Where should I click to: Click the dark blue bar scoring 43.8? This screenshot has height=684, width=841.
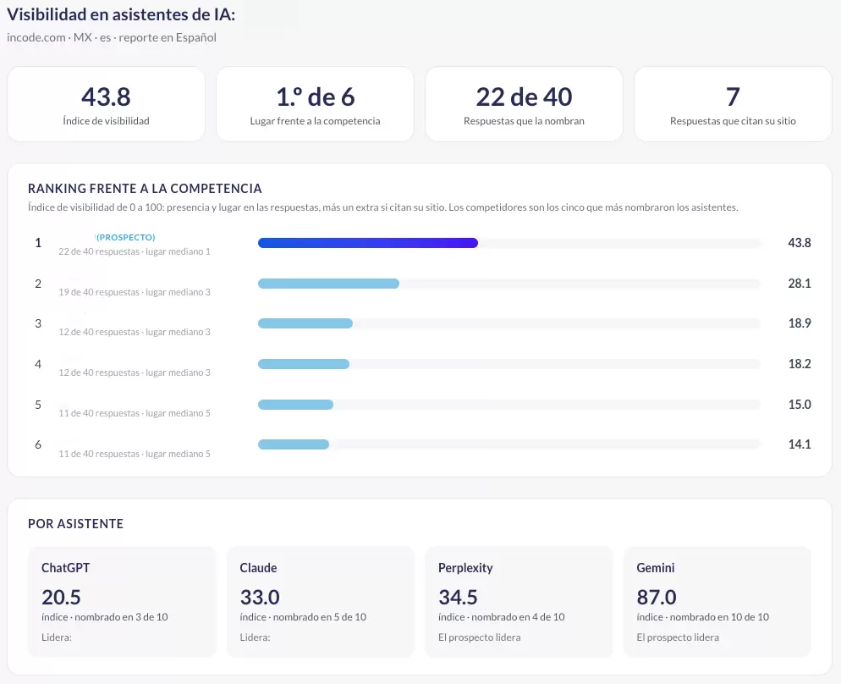pos(368,243)
